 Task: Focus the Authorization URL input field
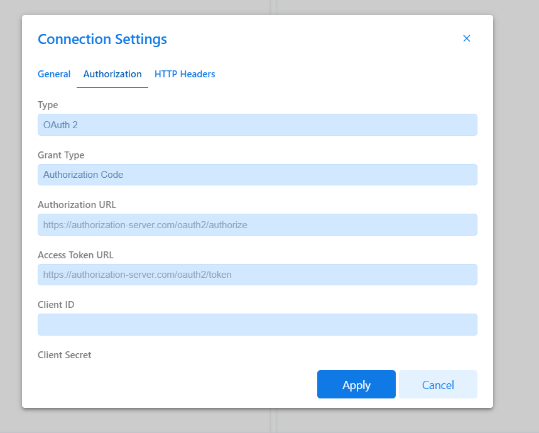(x=257, y=224)
